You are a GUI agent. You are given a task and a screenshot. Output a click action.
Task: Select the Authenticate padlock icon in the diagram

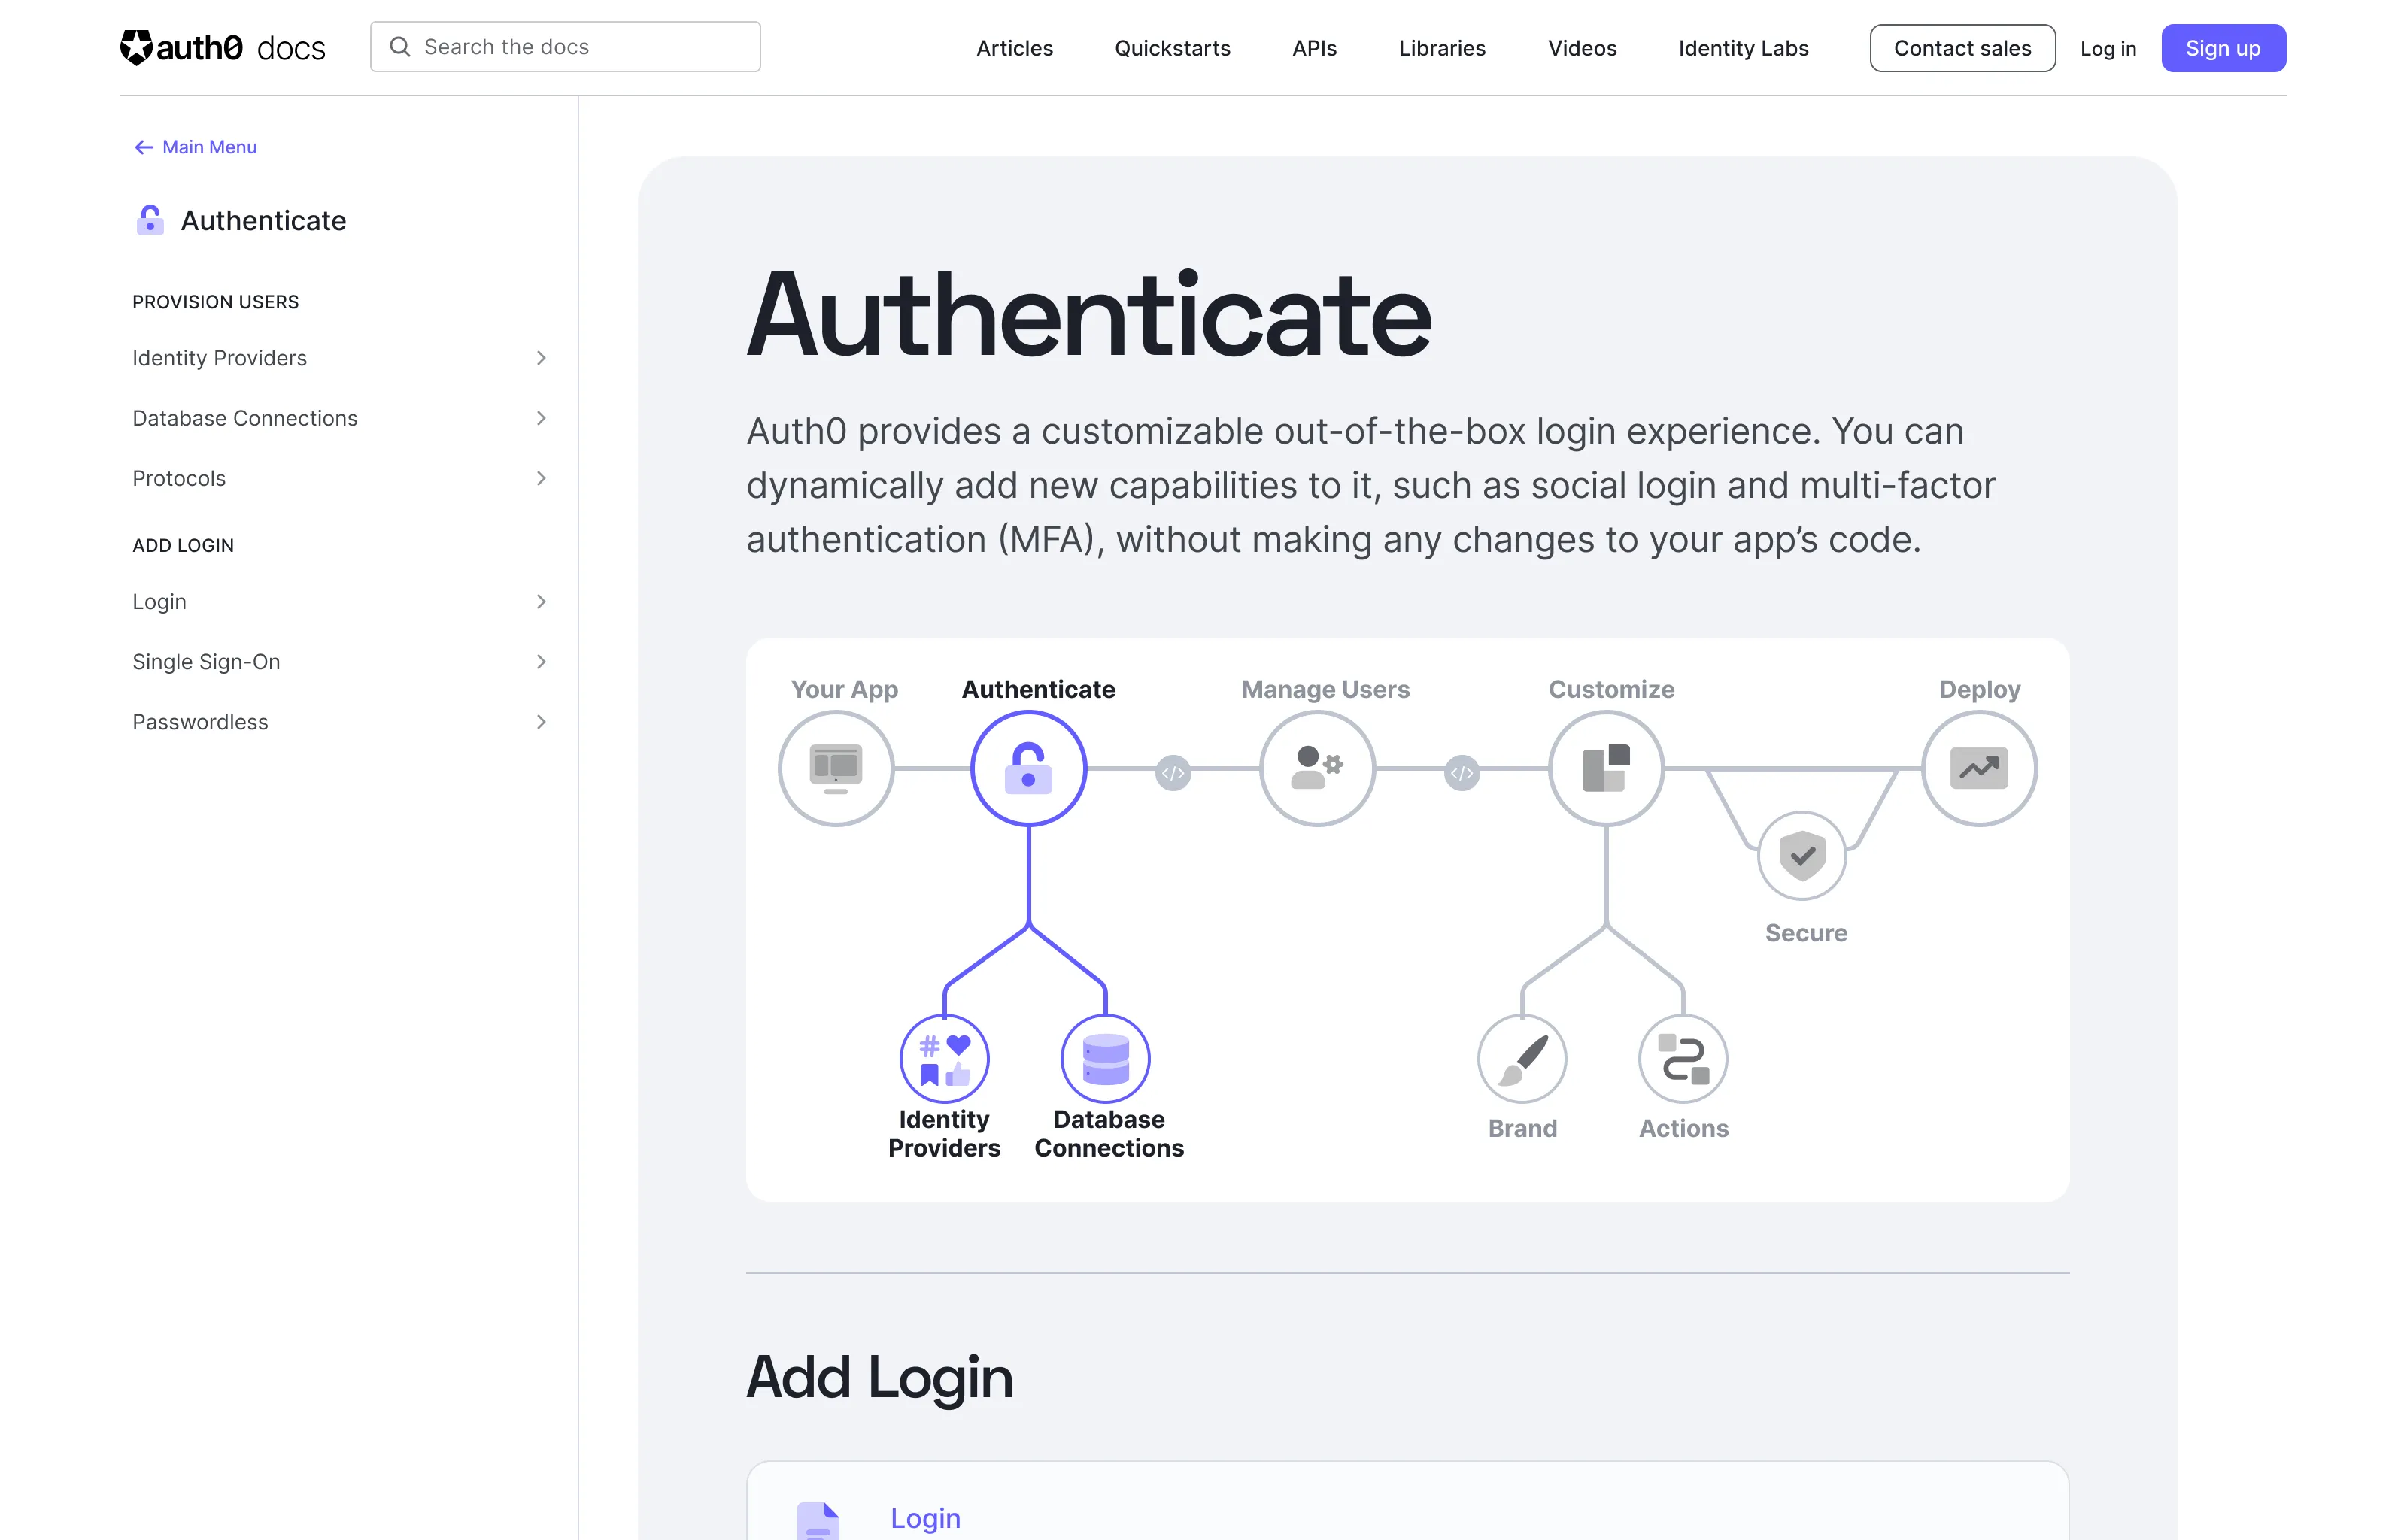click(x=1028, y=768)
